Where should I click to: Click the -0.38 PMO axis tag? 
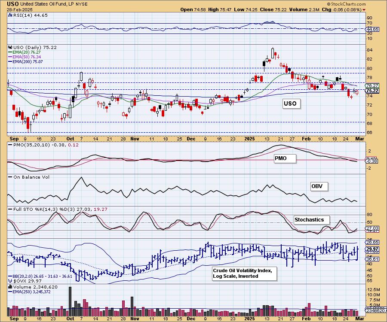pyautogui.click(x=372, y=161)
